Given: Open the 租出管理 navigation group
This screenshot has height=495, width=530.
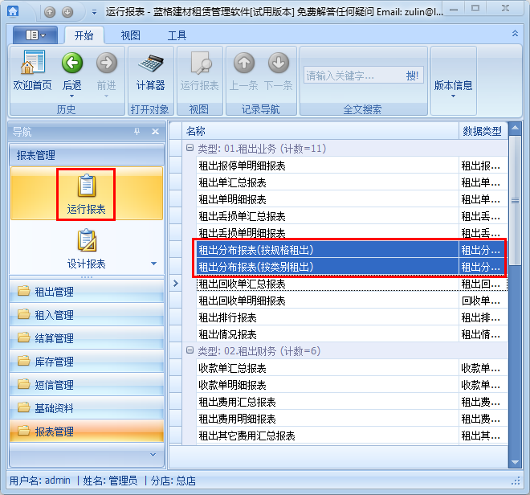Looking at the screenshot, I should point(86,292).
